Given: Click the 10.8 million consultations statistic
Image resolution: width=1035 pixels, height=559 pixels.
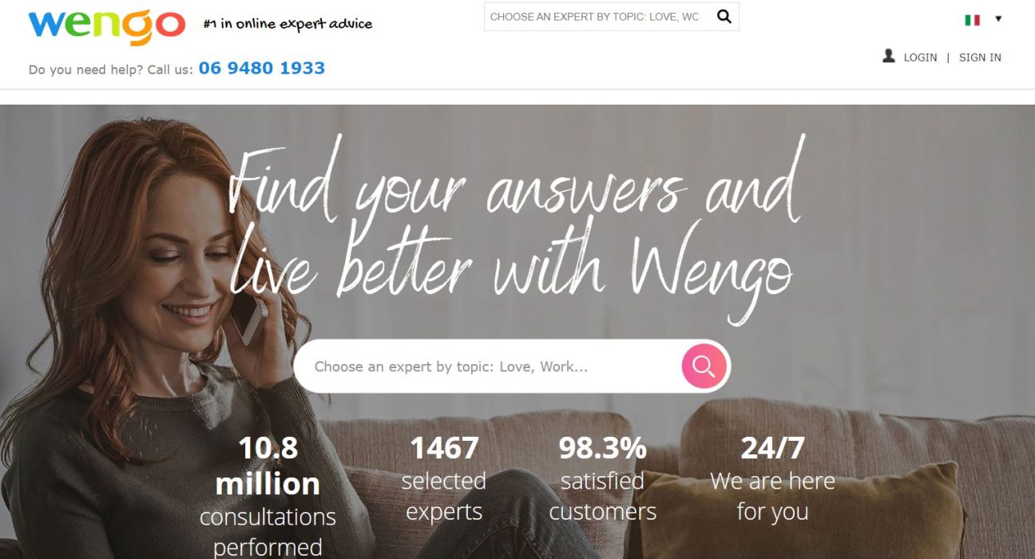Looking at the screenshot, I should point(268,496).
